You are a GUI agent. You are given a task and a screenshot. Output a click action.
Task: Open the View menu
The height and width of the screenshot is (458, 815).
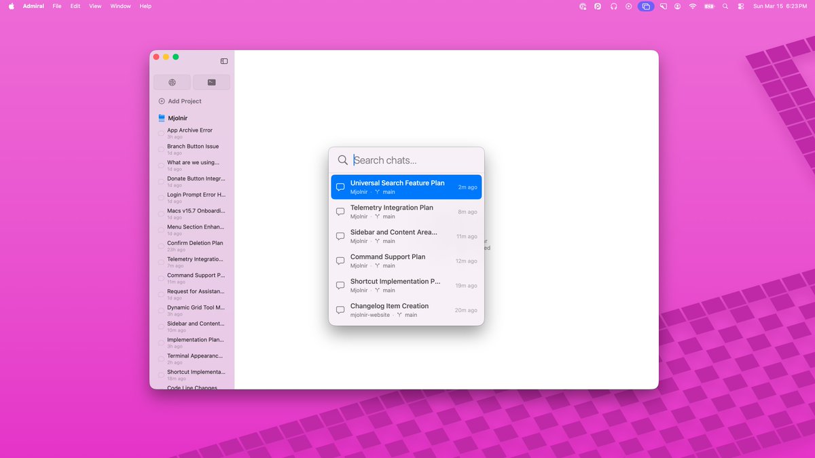point(95,6)
